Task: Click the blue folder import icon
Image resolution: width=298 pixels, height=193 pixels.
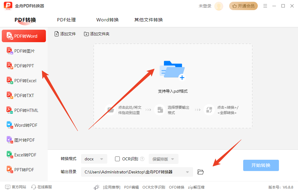Action: point(173,70)
